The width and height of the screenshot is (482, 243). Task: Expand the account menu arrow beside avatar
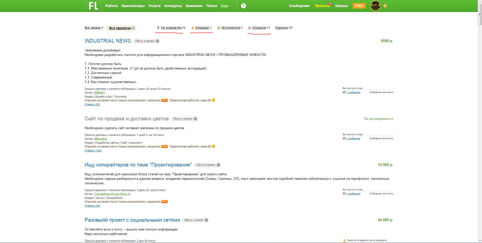385,6
